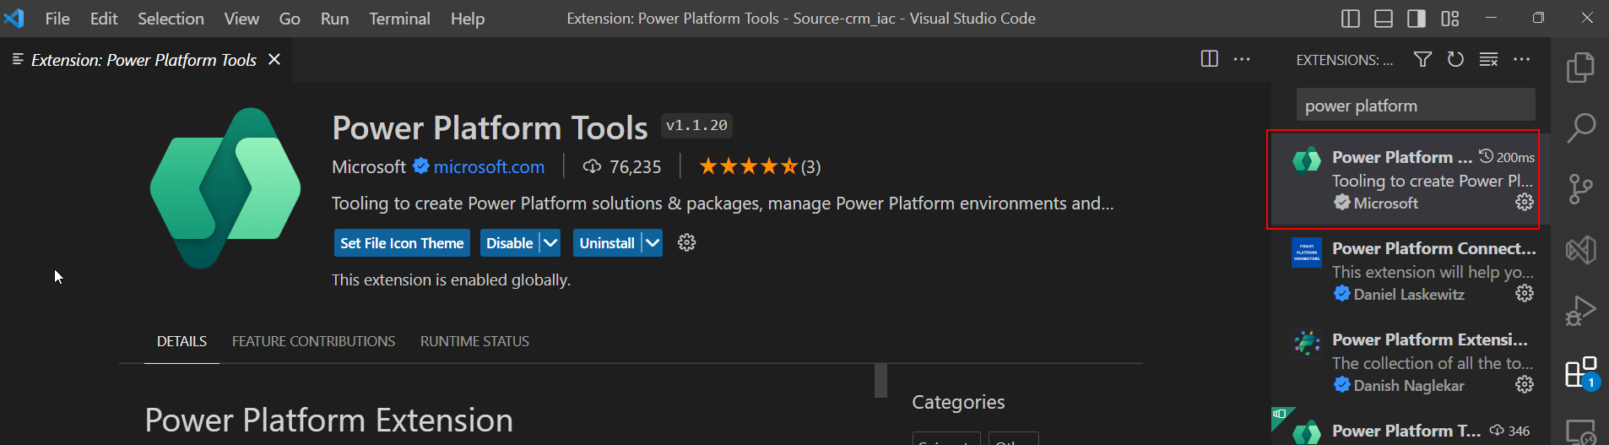The image size is (1609, 445).
Task: Click the extensions search box with 'power platform'
Action: (x=1416, y=106)
